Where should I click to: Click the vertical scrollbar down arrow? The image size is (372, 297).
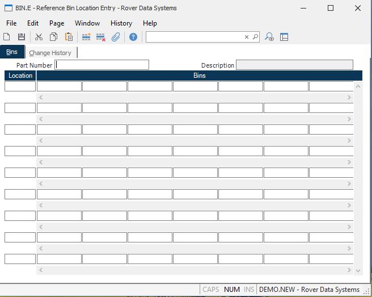coord(357,271)
